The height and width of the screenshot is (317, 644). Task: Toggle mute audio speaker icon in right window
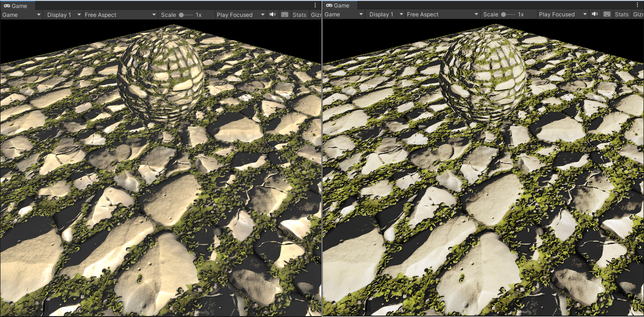(x=595, y=14)
